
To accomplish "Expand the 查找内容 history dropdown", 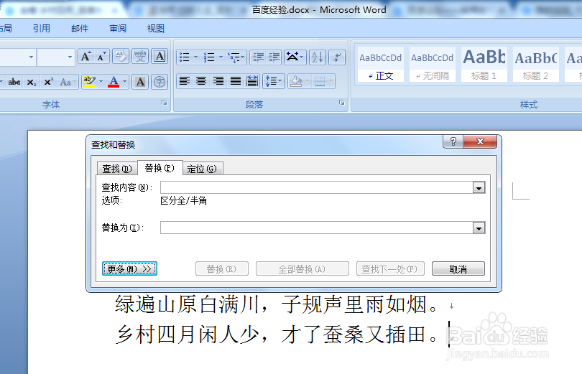I will [479, 188].
